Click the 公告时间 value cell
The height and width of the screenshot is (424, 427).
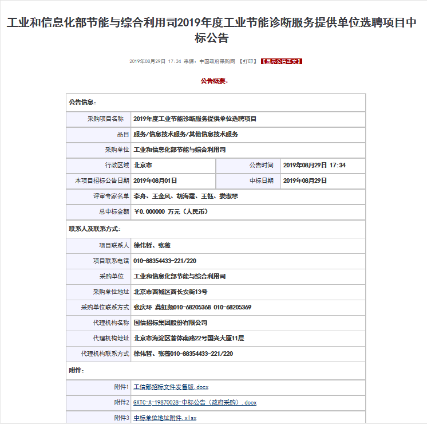pos(314,166)
